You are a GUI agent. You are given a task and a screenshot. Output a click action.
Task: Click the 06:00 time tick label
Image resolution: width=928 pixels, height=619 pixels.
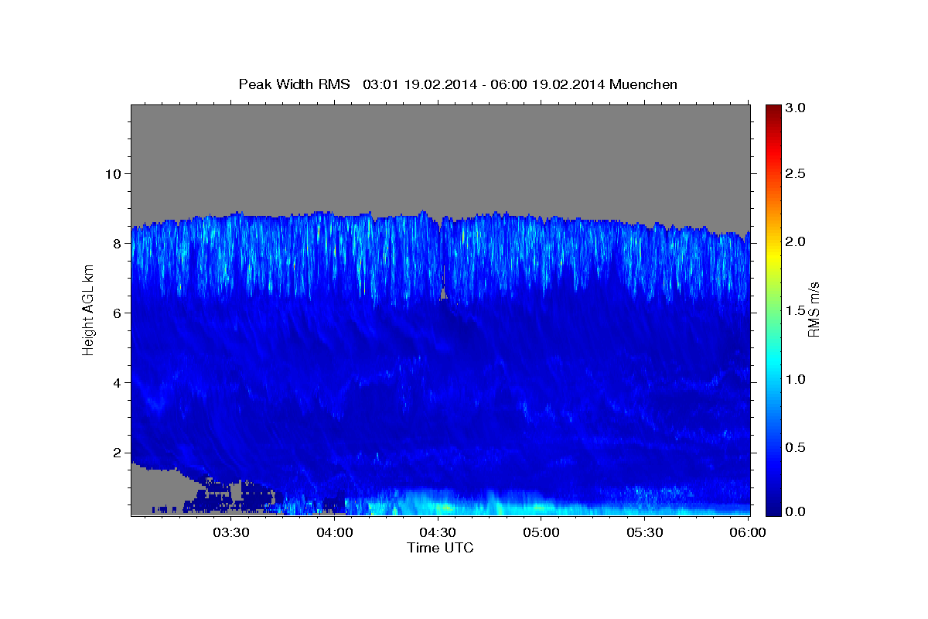(748, 532)
